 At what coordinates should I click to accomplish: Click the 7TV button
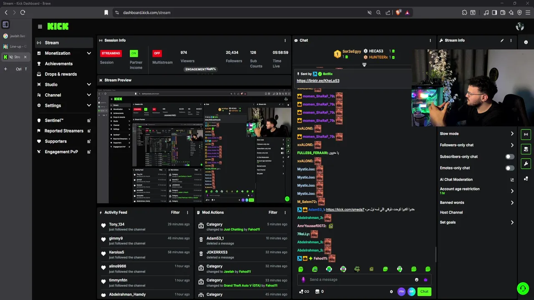[x=401, y=292]
